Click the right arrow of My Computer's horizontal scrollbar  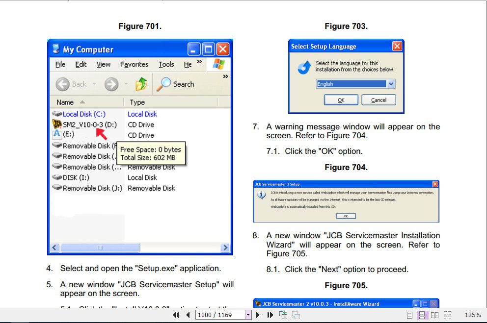(x=225, y=248)
